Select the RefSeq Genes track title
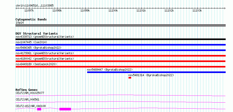The image size is (233, 112). (27, 90)
